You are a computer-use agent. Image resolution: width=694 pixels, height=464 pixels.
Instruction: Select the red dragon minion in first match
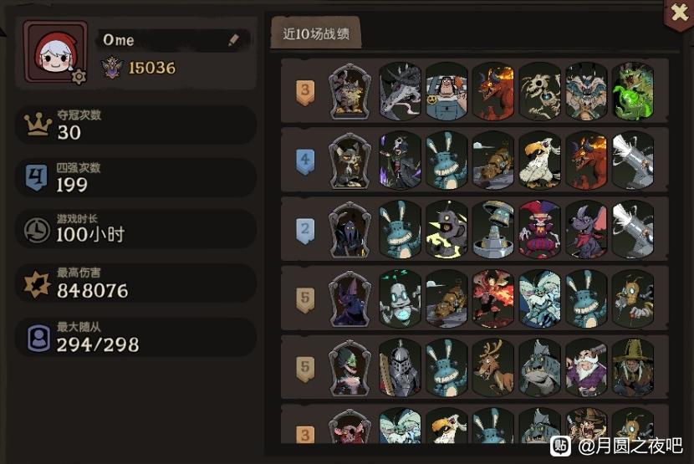[x=493, y=91]
